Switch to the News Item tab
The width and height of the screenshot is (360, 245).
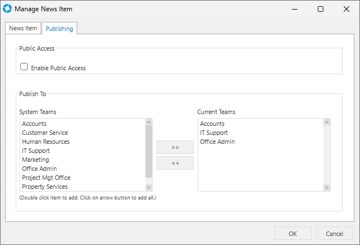point(23,29)
